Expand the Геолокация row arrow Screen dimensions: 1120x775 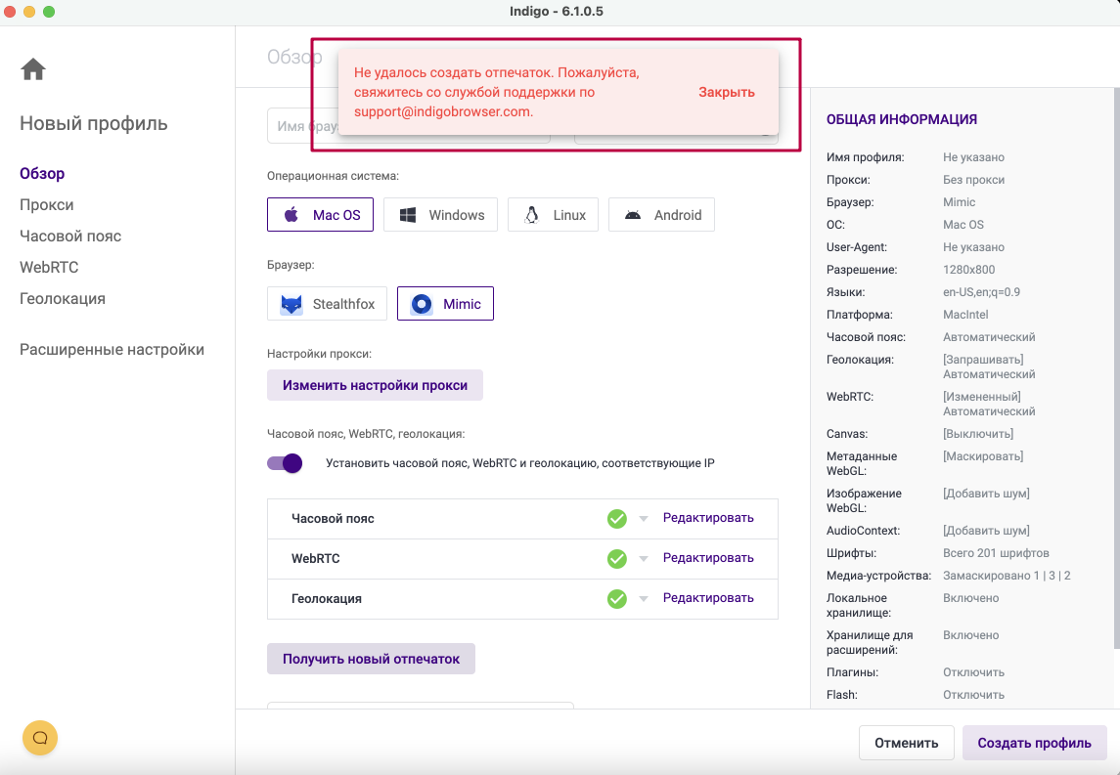pyautogui.click(x=644, y=599)
